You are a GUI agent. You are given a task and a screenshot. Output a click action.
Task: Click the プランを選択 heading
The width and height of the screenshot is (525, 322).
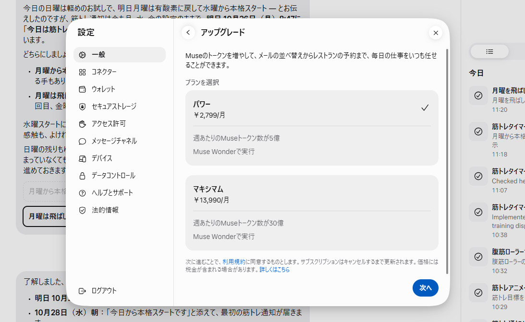202,83
